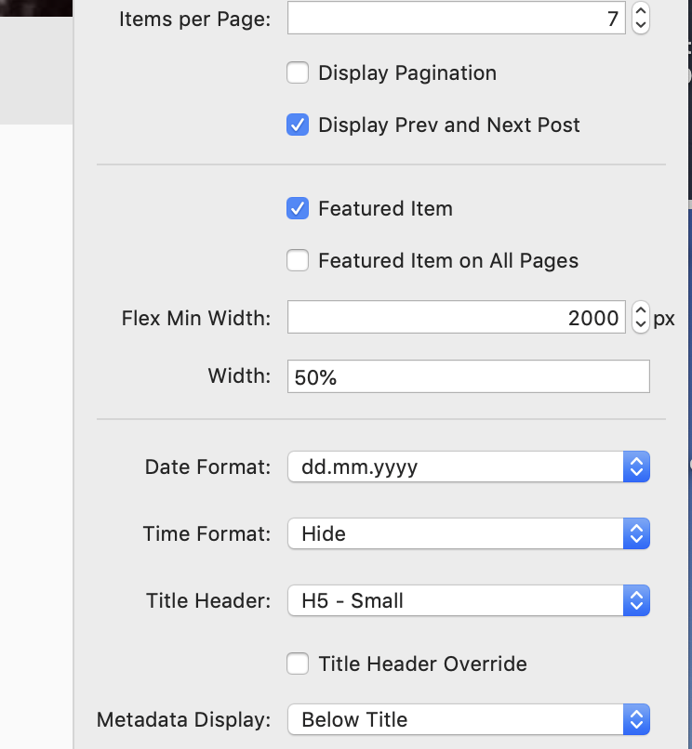This screenshot has height=749, width=692.
Task: Click the Items per Page number field
Action: 457,19
